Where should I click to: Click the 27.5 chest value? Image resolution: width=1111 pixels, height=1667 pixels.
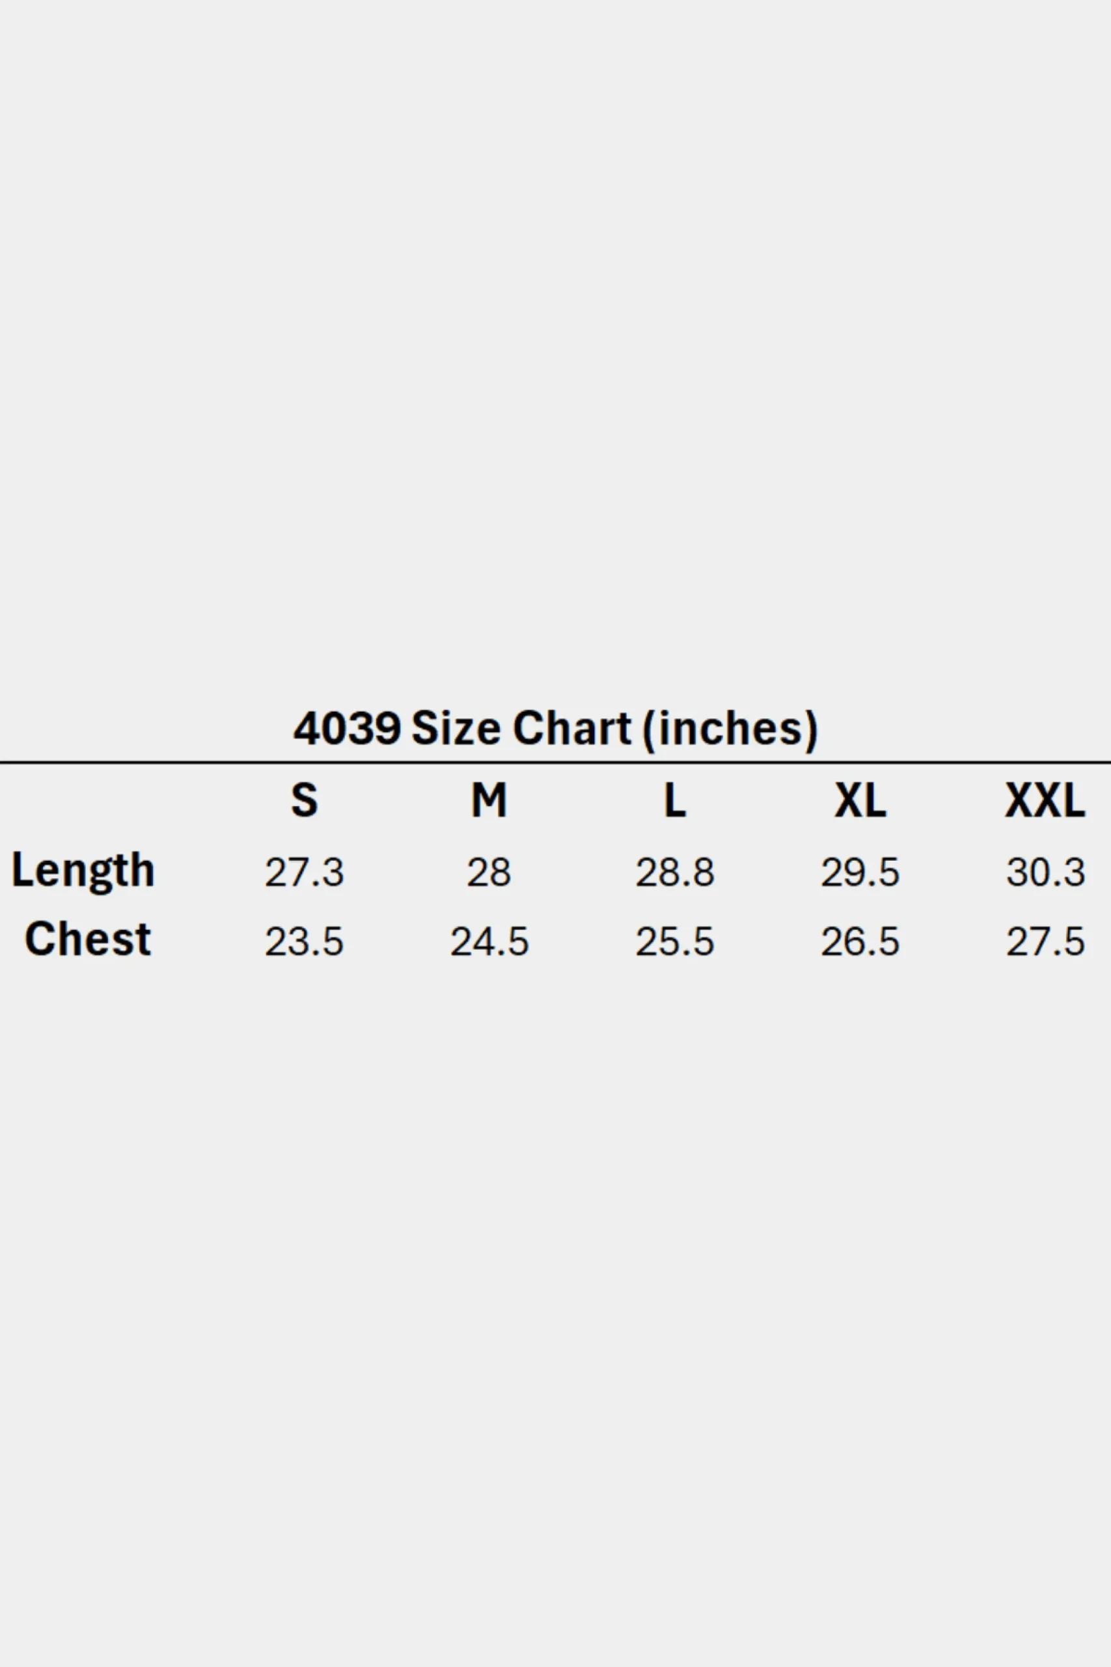click(1046, 942)
